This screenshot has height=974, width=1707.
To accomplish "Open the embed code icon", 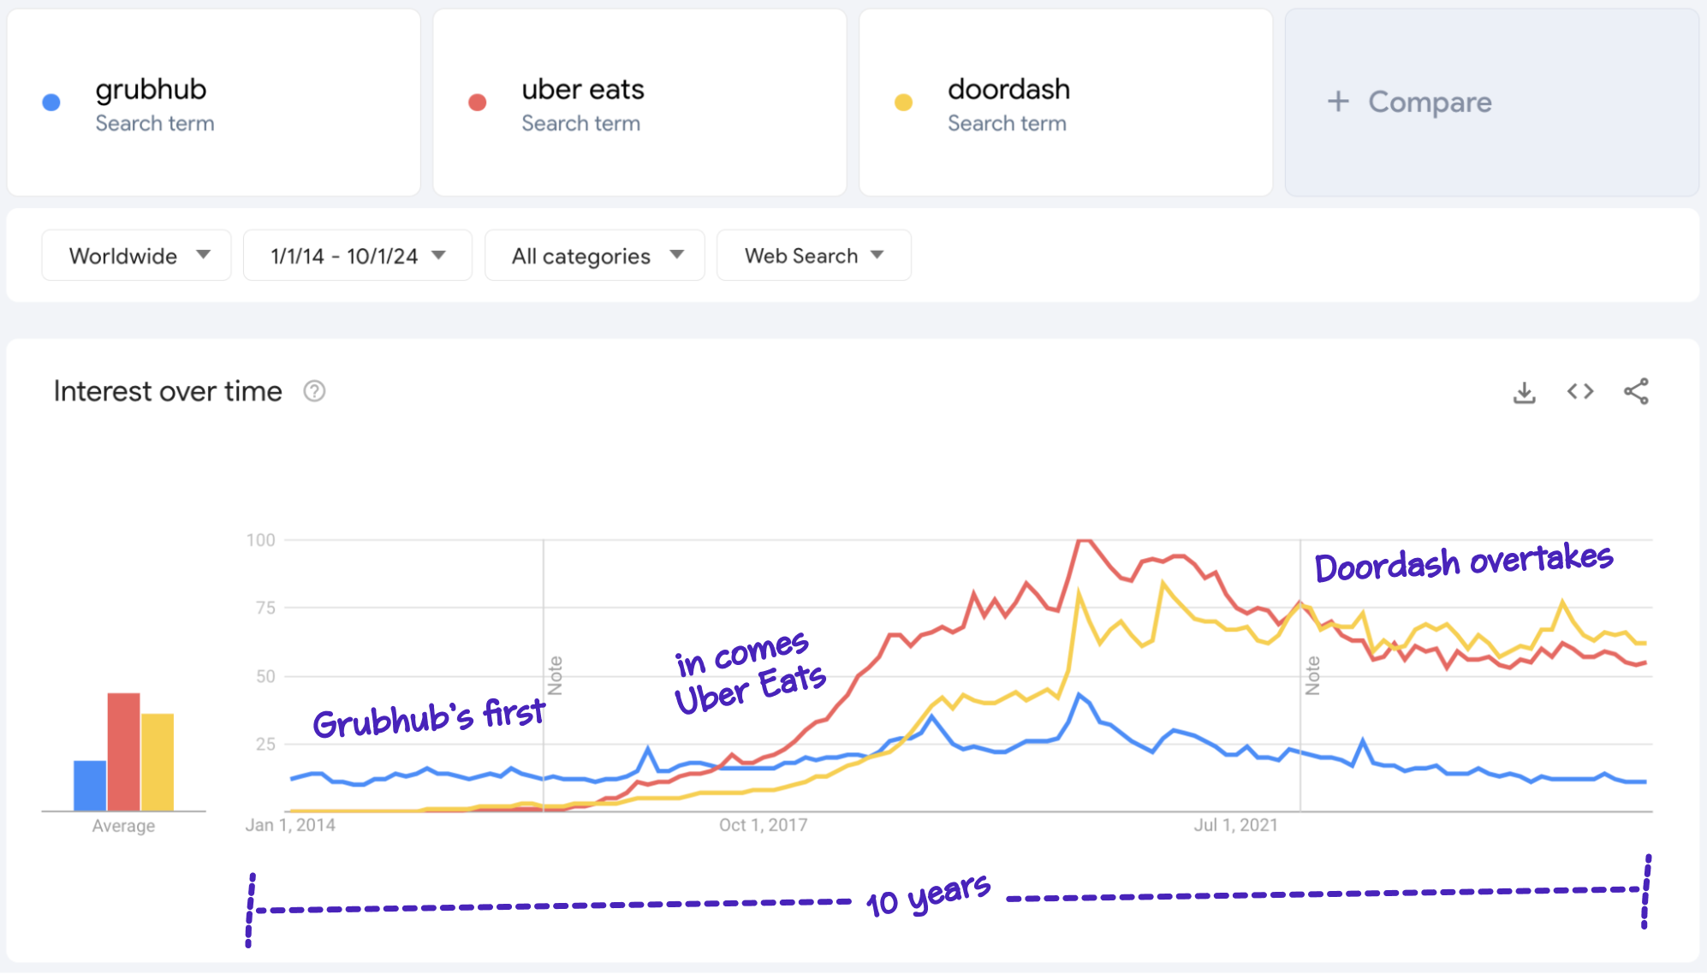I will (1580, 391).
